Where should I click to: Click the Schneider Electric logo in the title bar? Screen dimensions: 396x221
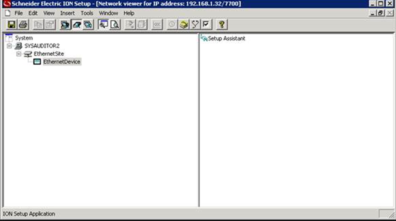[x=7, y=3]
